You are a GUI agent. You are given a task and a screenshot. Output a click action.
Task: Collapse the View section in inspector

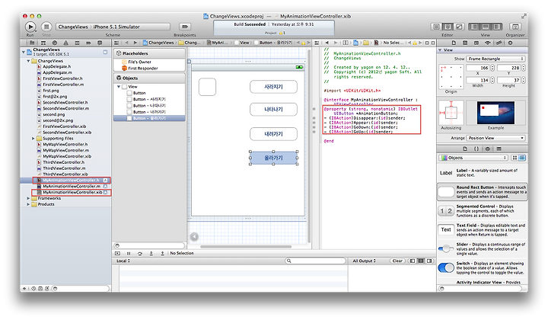click(x=440, y=50)
